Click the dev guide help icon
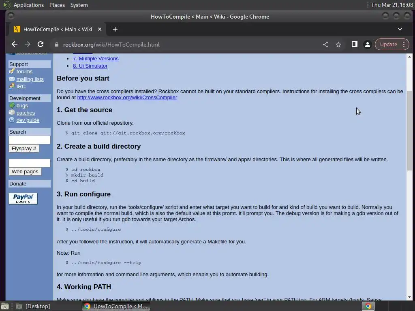Image resolution: width=415 pixels, height=311 pixels. tap(12, 120)
